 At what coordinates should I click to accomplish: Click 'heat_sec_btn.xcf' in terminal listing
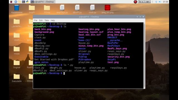(x=90, y=35)
